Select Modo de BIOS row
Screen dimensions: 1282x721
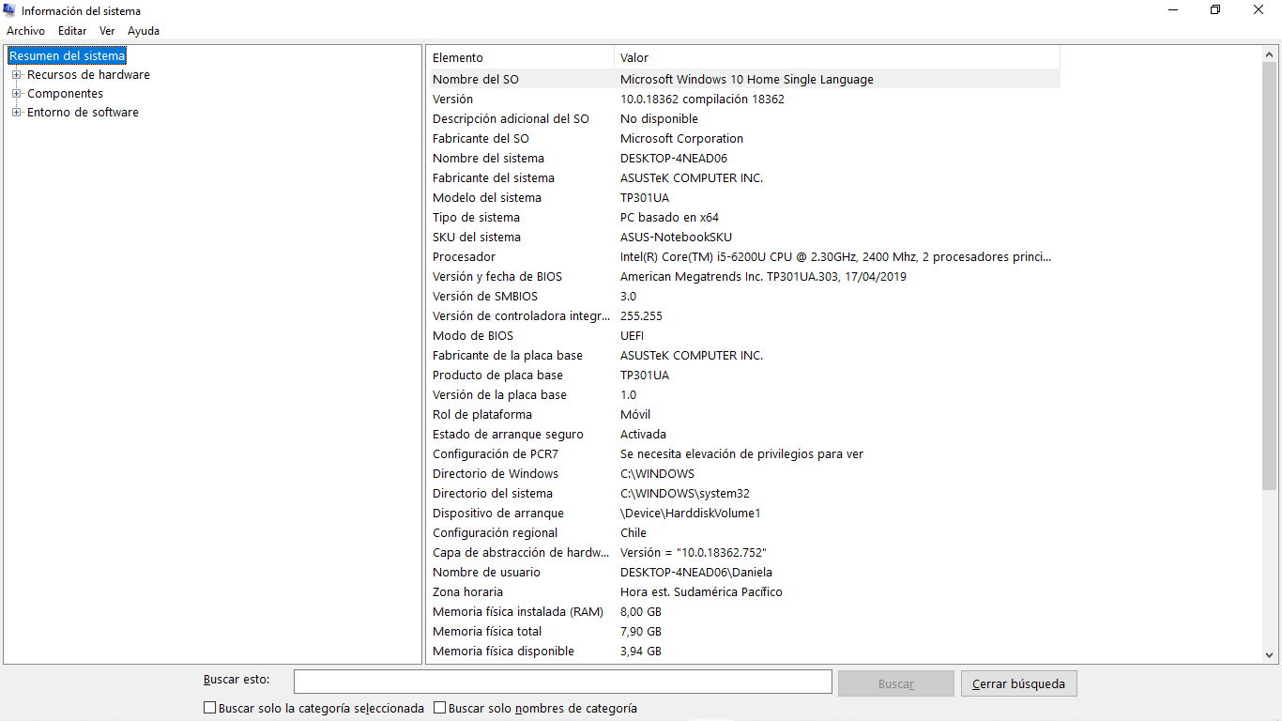pyautogui.click(x=744, y=336)
